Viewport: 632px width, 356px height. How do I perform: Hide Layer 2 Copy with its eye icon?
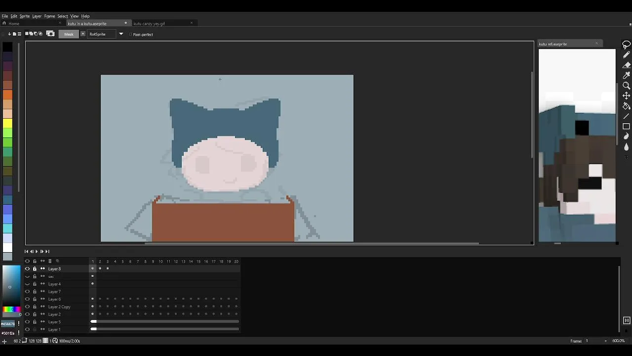point(27,307)
